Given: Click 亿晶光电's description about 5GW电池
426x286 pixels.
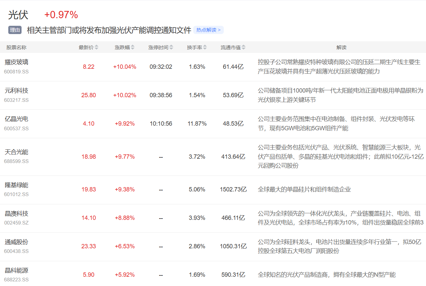Looking at the screenshot, I should coord(336,124).
